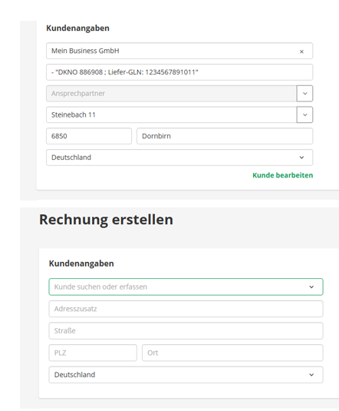The height and width of the screenshot is (411, 339).
Task: Focus the empty Ort field
Action: click(232, 353)
